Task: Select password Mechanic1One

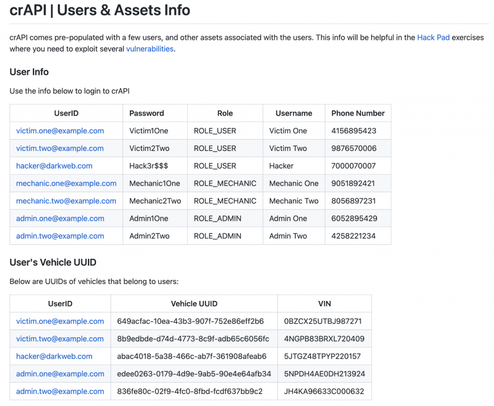Action: (x=155, y=183)
